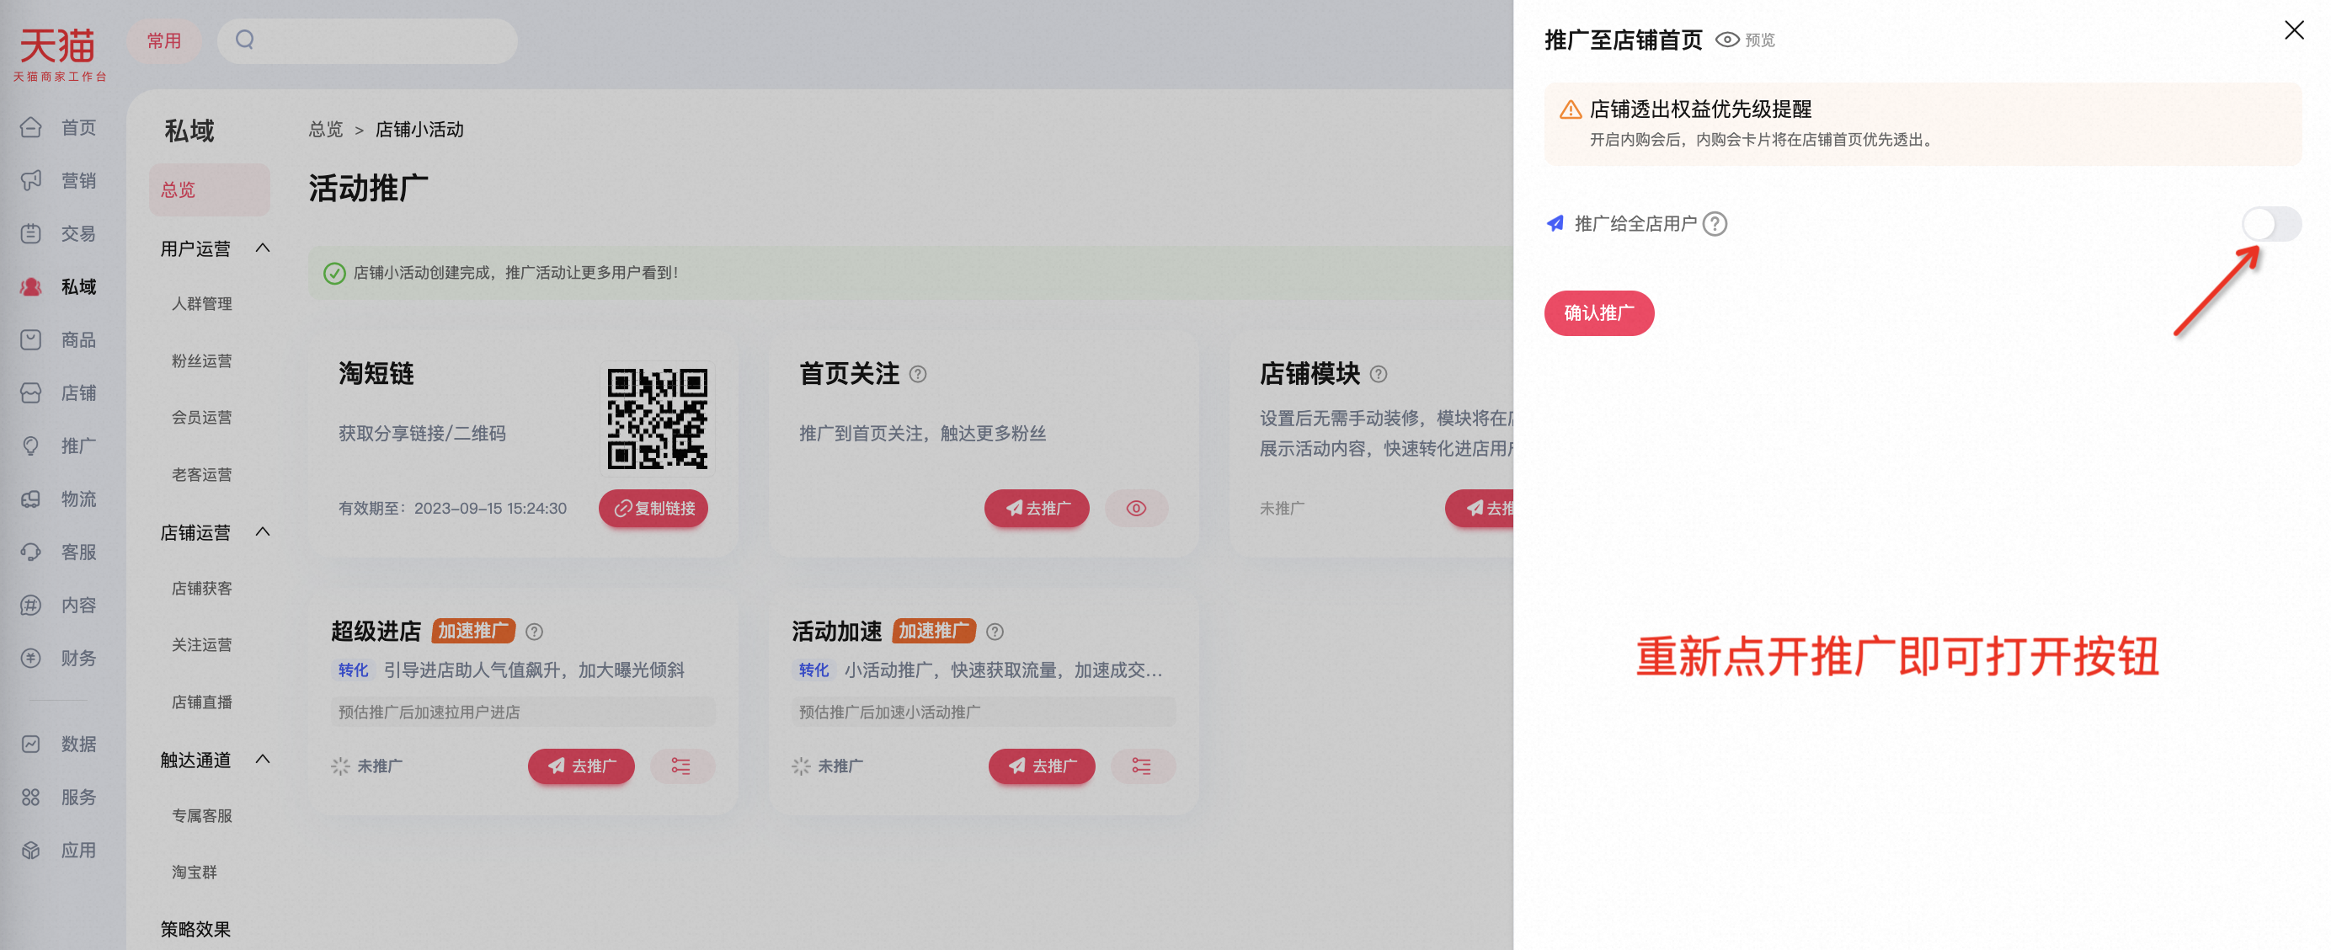Click the 加速推广 tag on 活动加速
This screenshot has height=950, width=2331.
click(934, 631)
